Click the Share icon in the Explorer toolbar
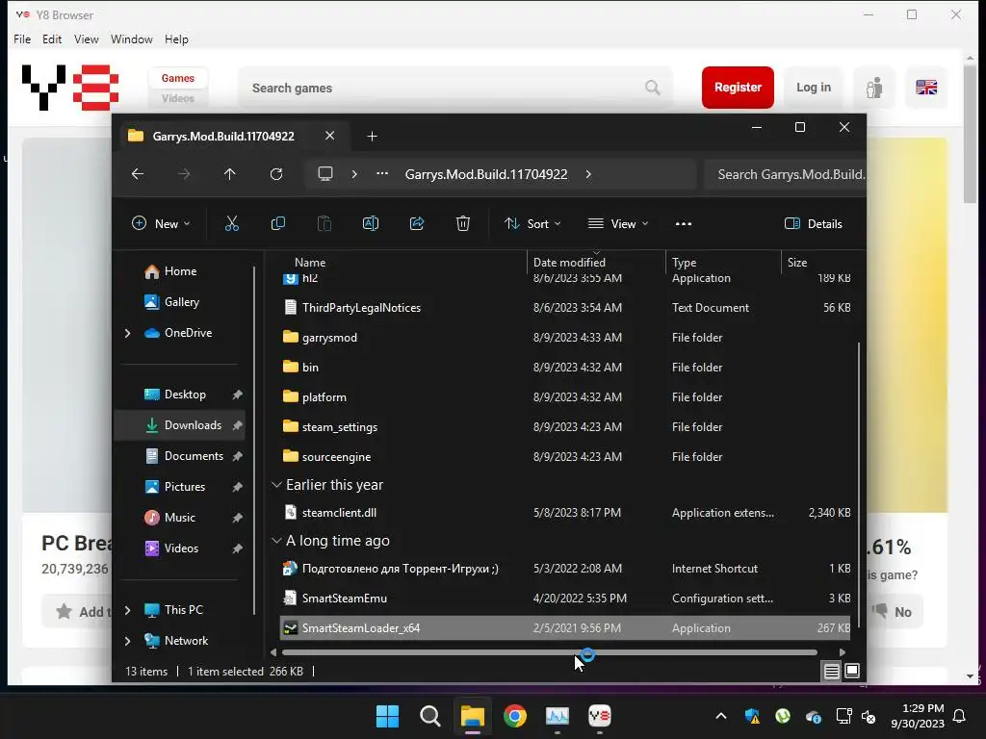The height and width of the screenshot is (739, 986). 417,223
